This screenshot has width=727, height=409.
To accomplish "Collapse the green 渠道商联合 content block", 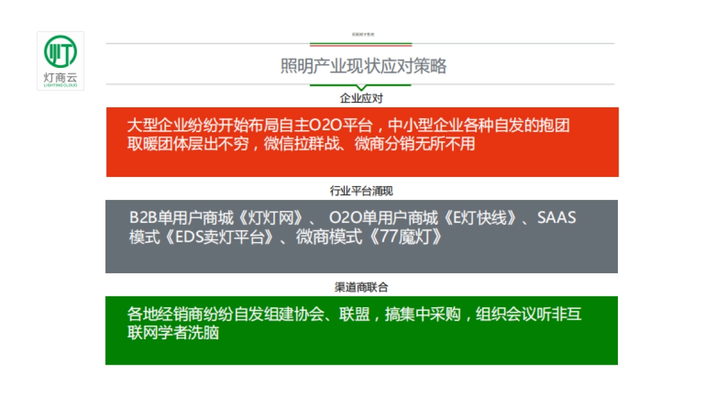I will click(x=362, y=330).
